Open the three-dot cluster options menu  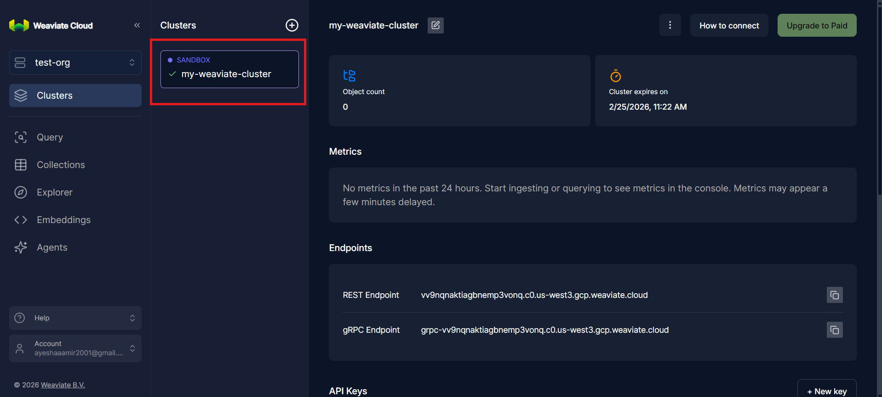670,25
